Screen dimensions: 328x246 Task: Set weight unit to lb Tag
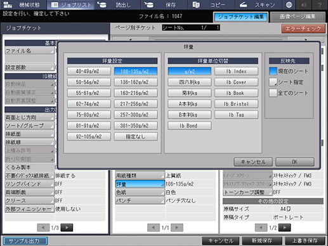pyautogui.click(x=237, y=115)
